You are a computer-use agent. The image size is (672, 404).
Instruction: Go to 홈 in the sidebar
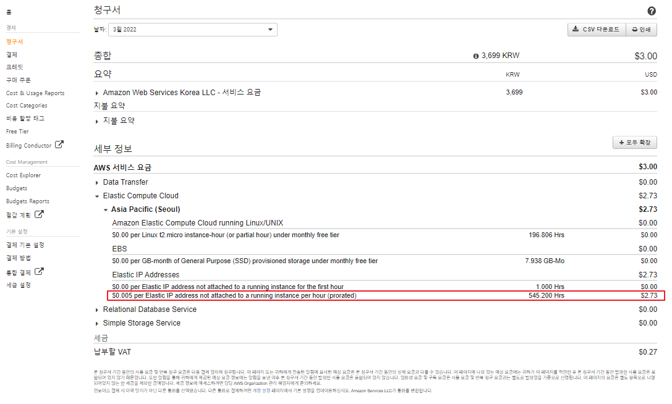pyautogui.click(x=9, y=12)
